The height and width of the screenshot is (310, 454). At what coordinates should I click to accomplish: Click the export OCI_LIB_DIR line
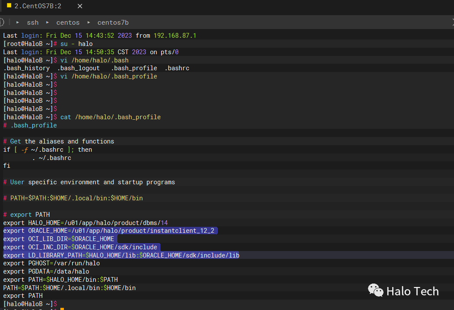click(x=59, y=239)
